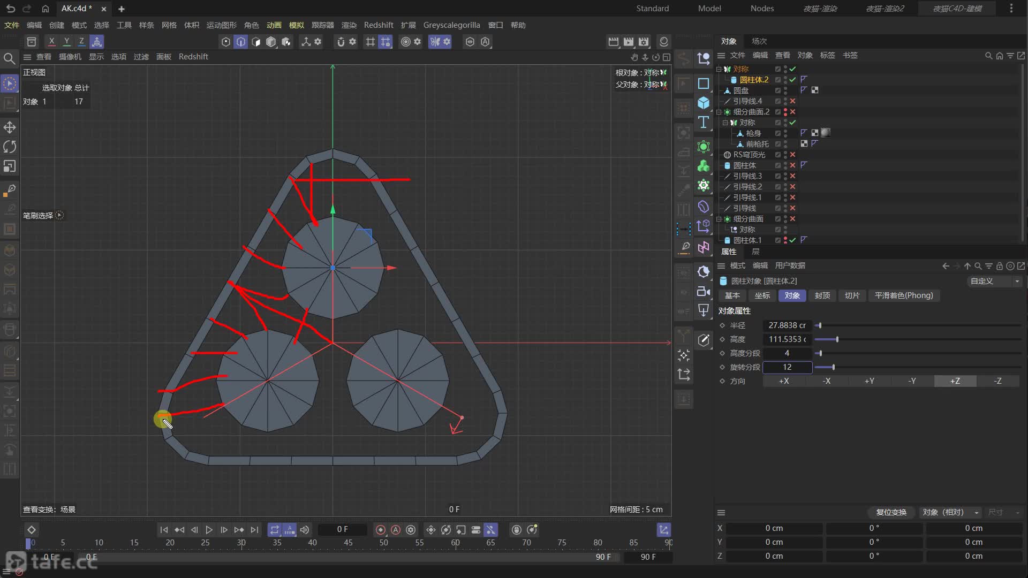Toggle visibility dots of 细分曲面.2
The width and height of the screenshot is (1028, 578).
coord(785,112)
